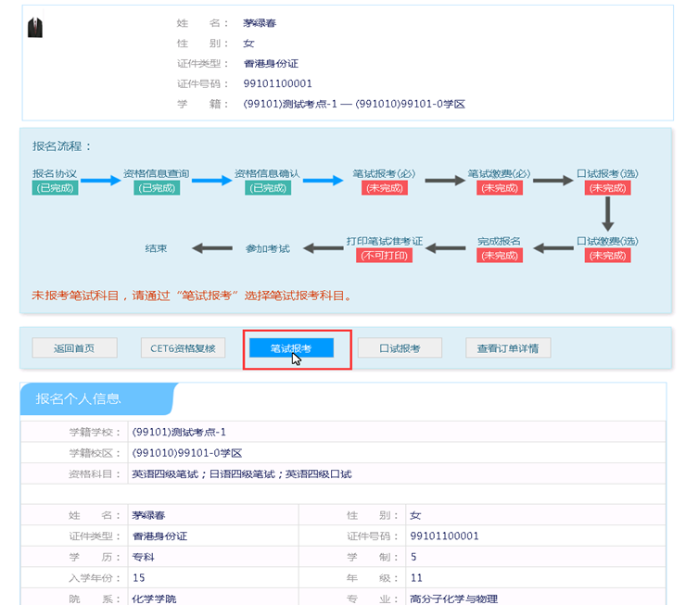Image resolution: width=699 pixels, height=605 pixels.
Task: Click downward arrow below 口试报考(选) step
Action: [x=608, y=214]
